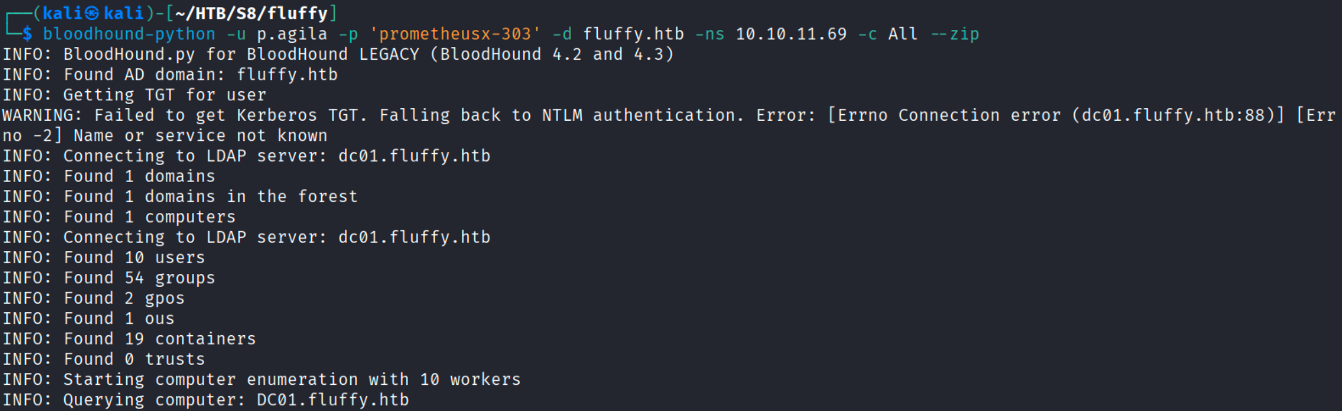The image size is (1342, 411).
Task: Click the 'Found 19 containers' output line
Action: coord(159,339)
